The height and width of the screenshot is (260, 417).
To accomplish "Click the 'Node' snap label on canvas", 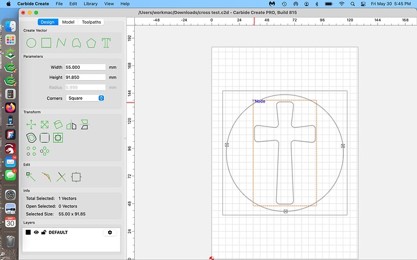I will click(x=260, y=101).
